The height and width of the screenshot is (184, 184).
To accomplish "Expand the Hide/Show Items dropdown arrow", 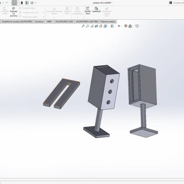I will [x=122, y=26].
